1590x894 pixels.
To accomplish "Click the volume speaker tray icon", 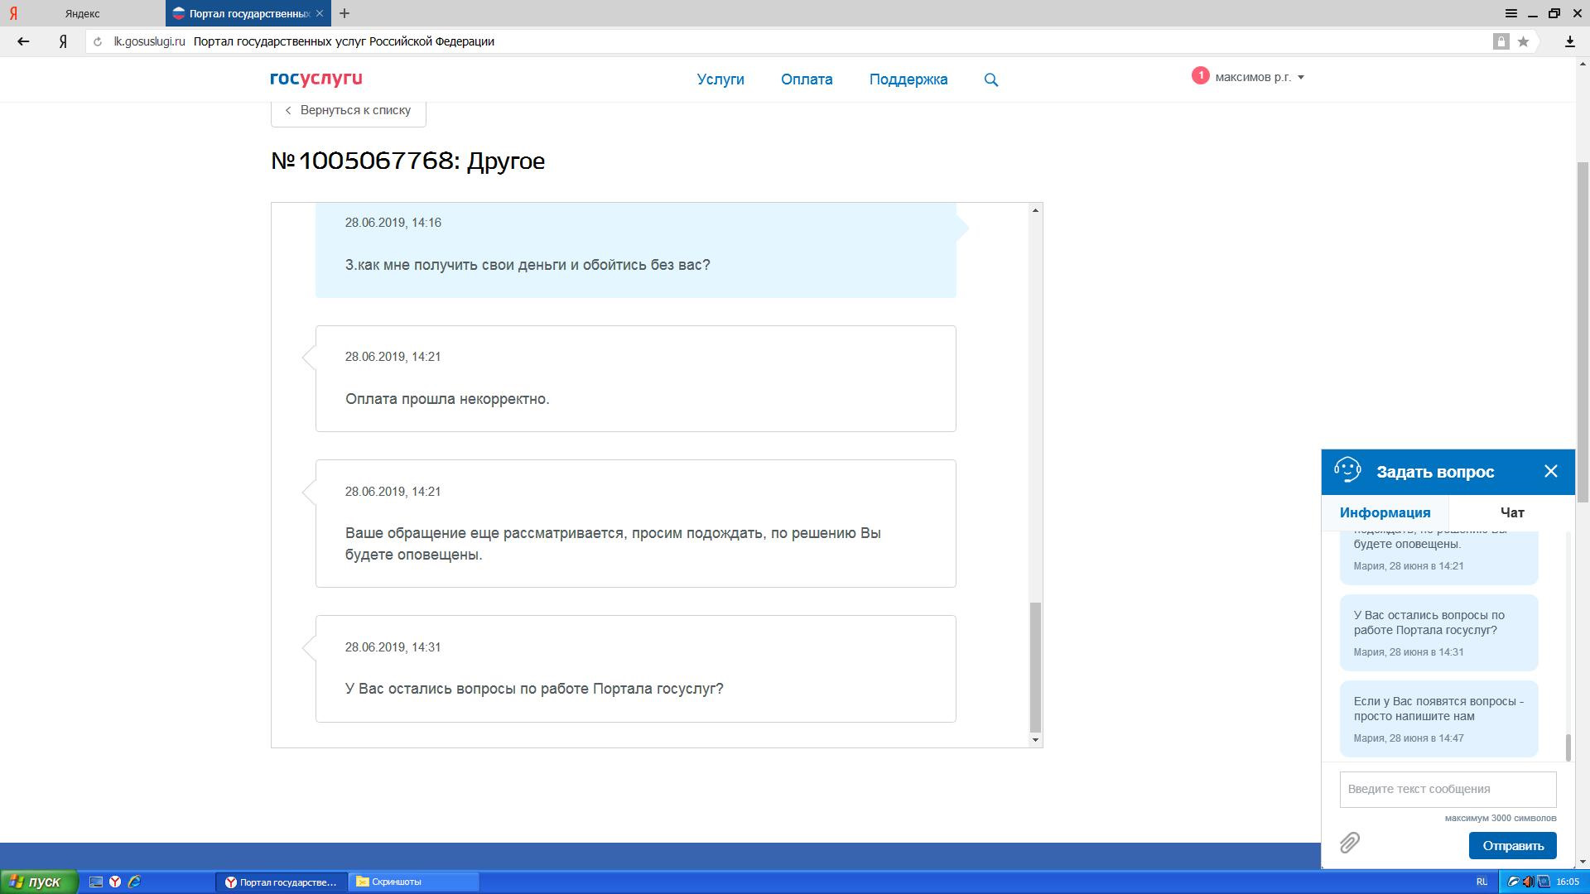I will [x=1528, y=882].
